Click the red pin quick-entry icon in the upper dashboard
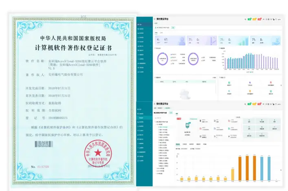 (x=271, y=83)
